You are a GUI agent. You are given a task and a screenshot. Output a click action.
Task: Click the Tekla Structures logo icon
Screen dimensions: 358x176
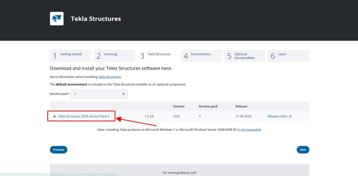(57, 18)
